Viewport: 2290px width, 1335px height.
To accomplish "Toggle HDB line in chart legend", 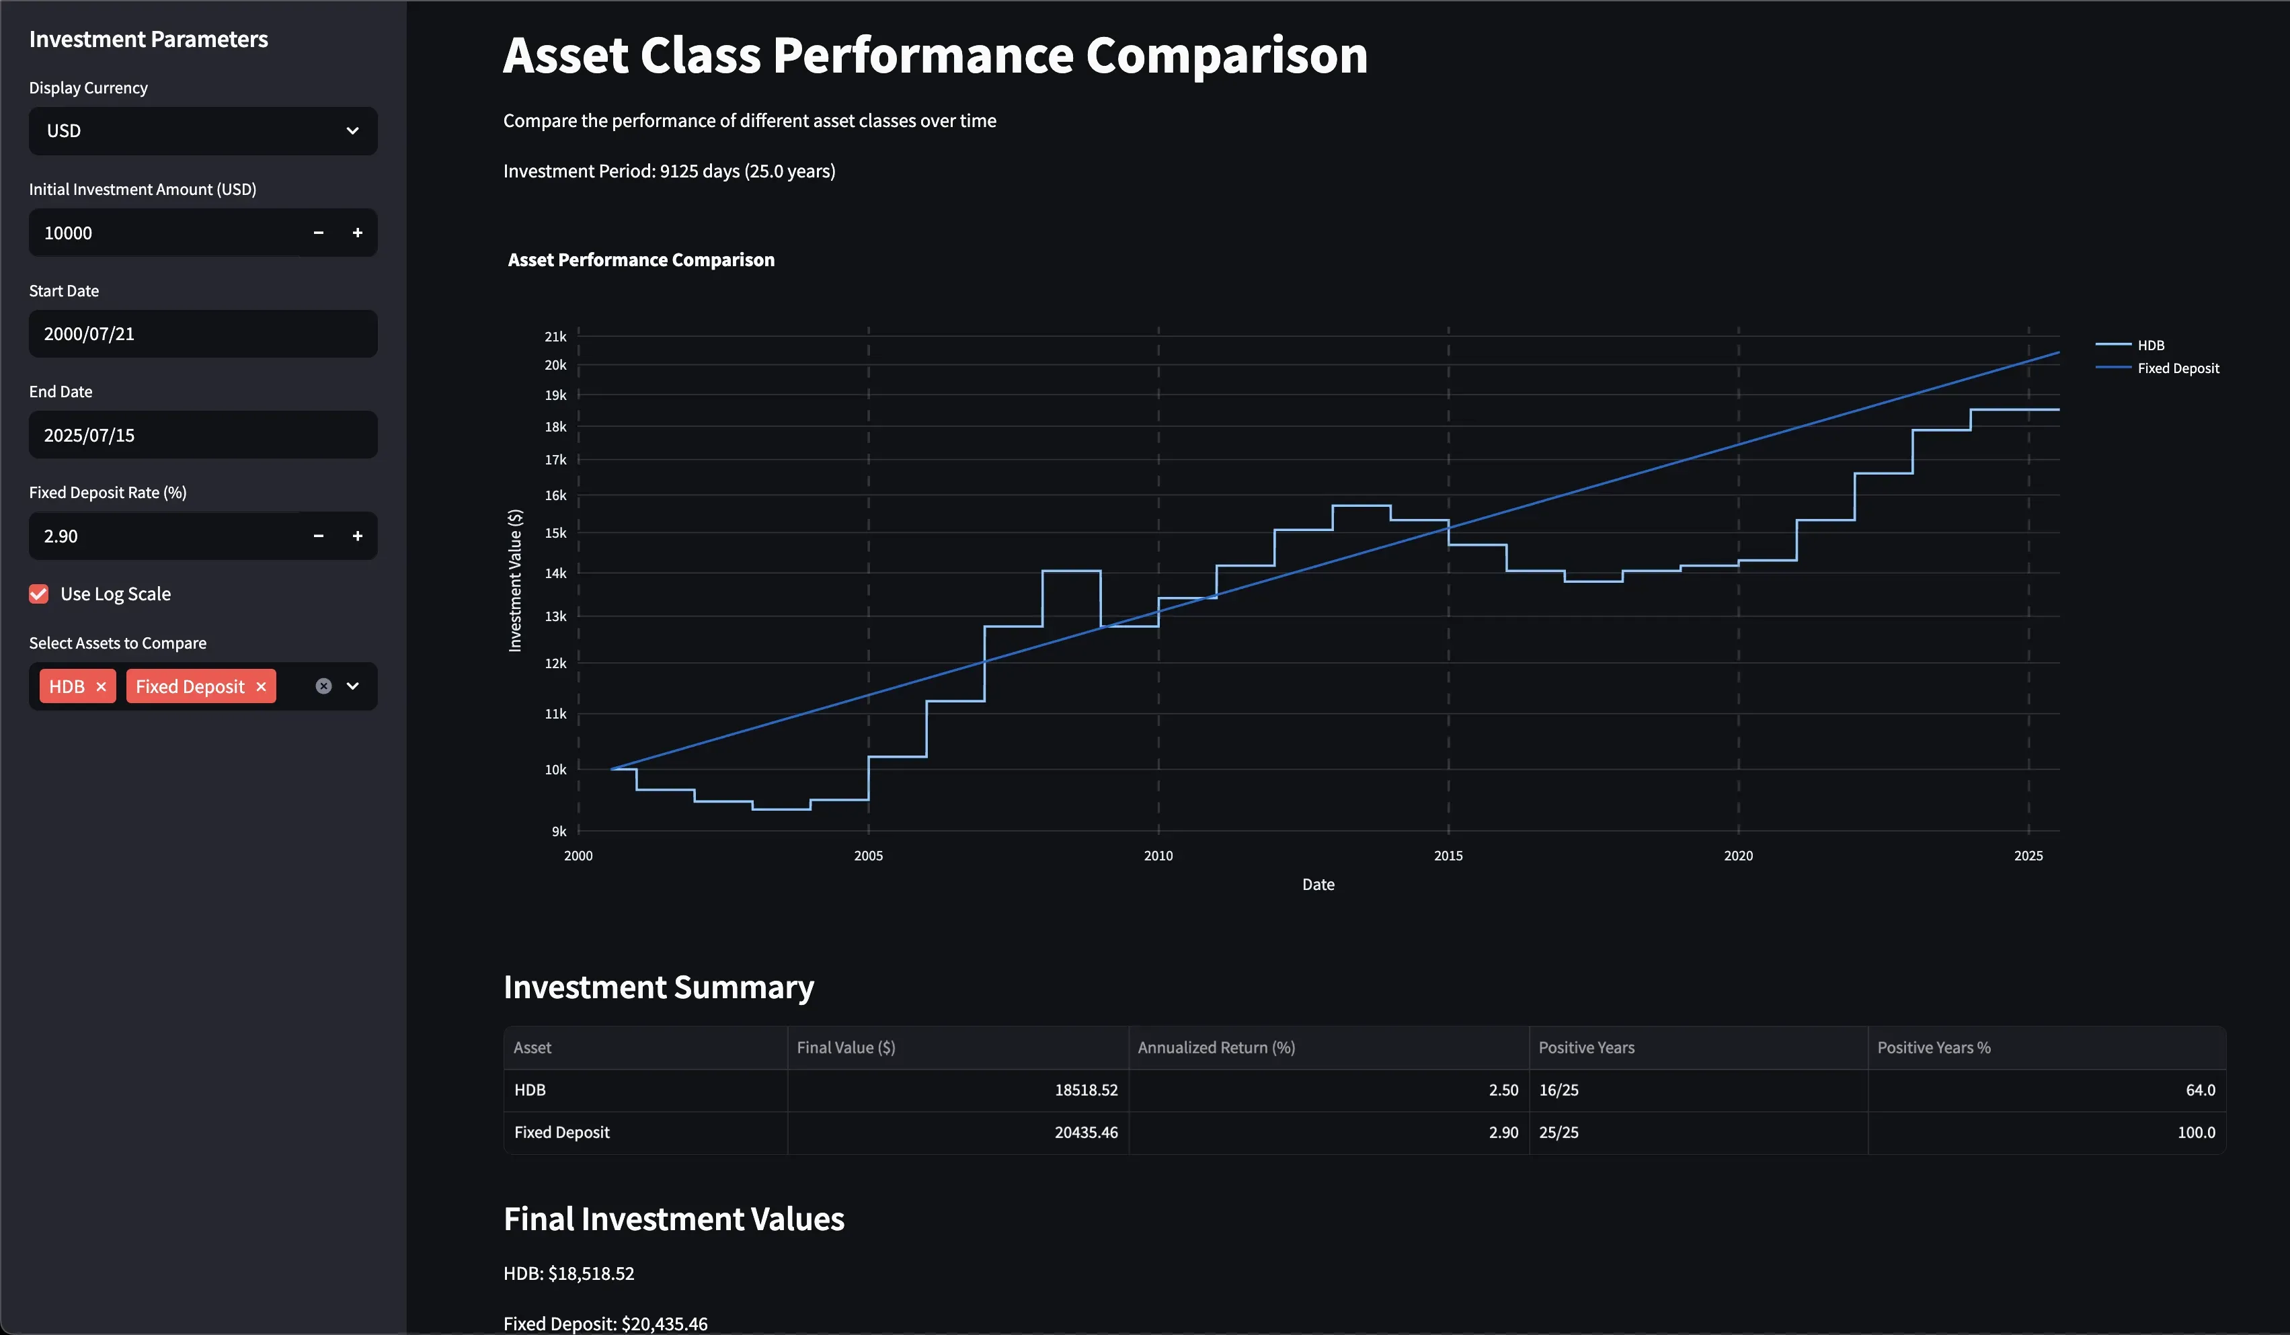I will click(2151, 344).
